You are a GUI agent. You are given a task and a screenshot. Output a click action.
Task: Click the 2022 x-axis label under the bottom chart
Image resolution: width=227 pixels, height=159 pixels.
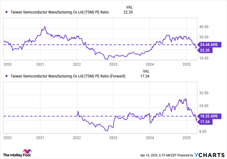point(77,137)
